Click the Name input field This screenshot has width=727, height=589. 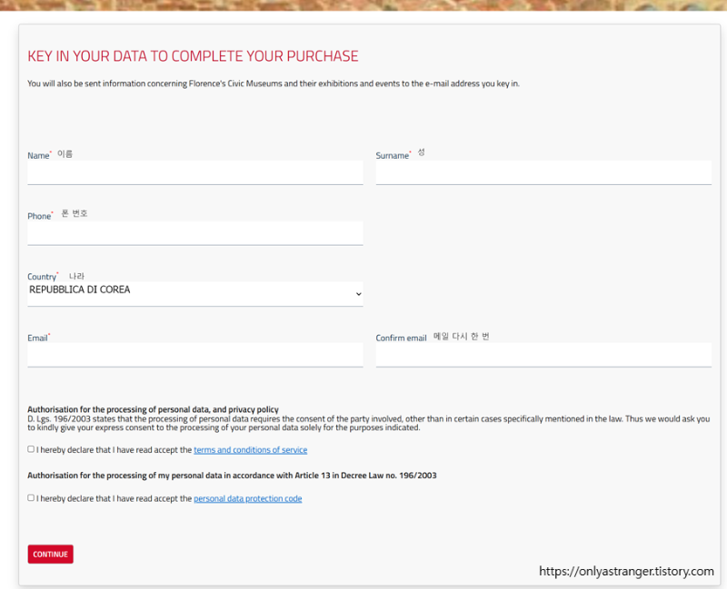[195, 172]
